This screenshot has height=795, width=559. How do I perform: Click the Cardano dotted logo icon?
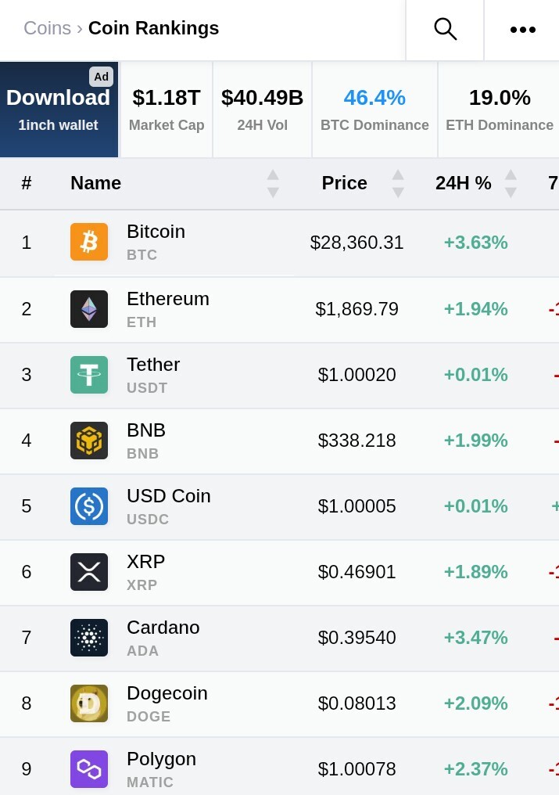point(89,637)
